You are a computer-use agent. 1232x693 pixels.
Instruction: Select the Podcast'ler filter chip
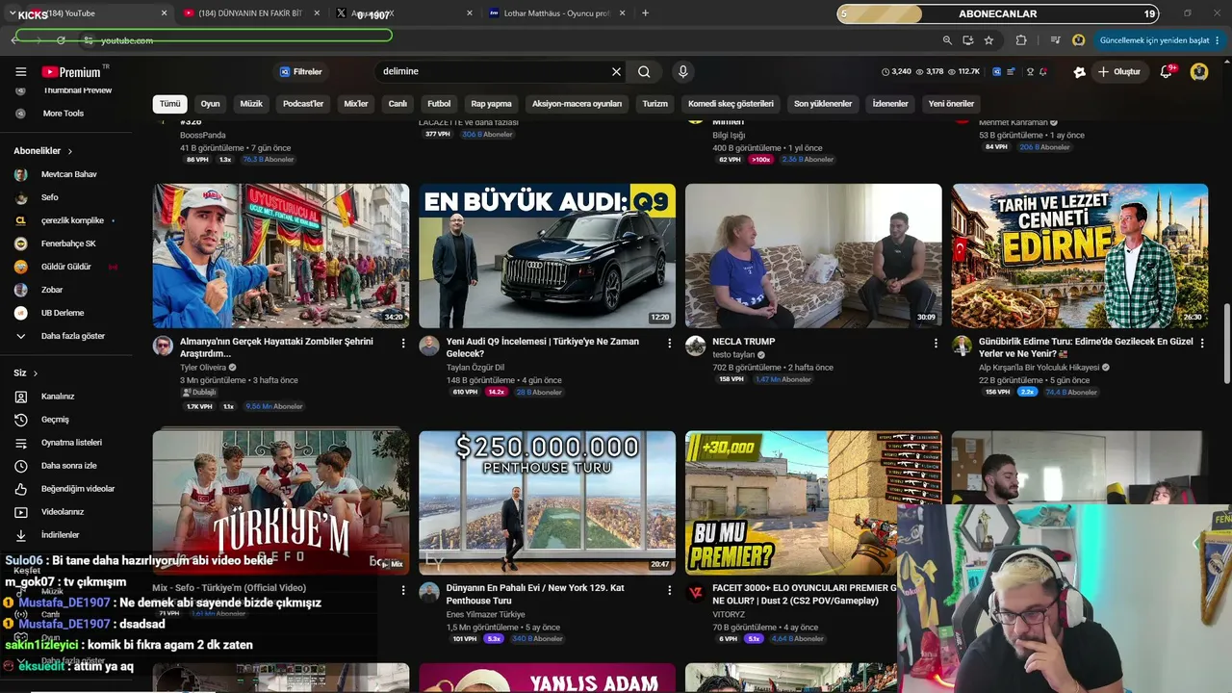tap(303, 104)
